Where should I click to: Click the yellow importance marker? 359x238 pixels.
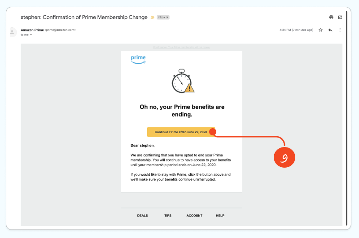(153, 17)
